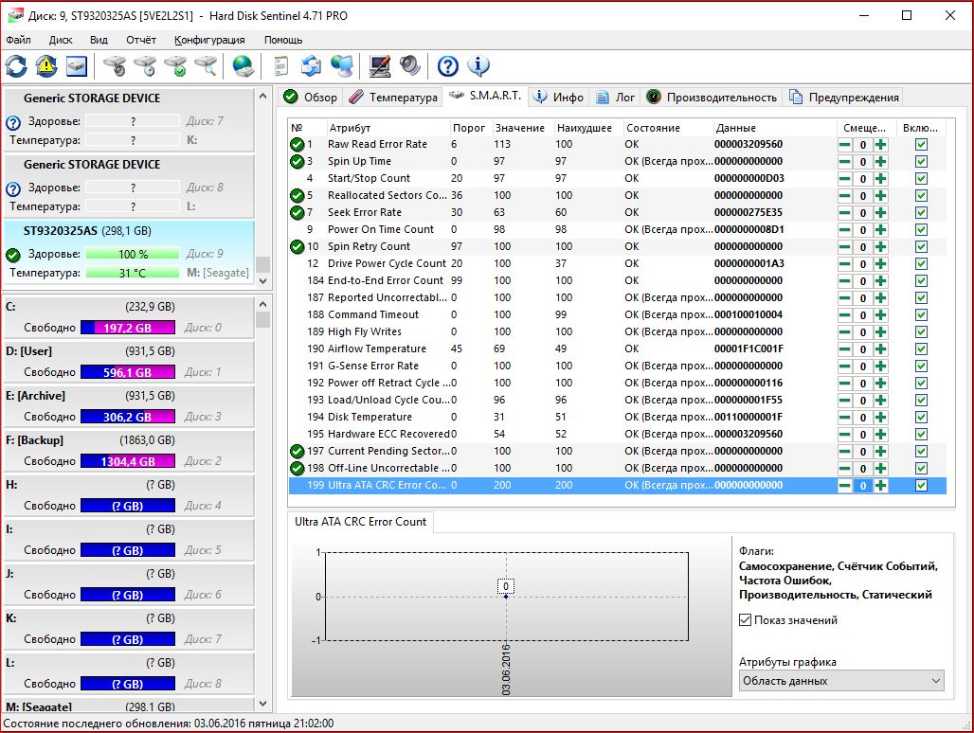
Task: Switch to the Обзор tab
Action: click(x=311, y=97)
